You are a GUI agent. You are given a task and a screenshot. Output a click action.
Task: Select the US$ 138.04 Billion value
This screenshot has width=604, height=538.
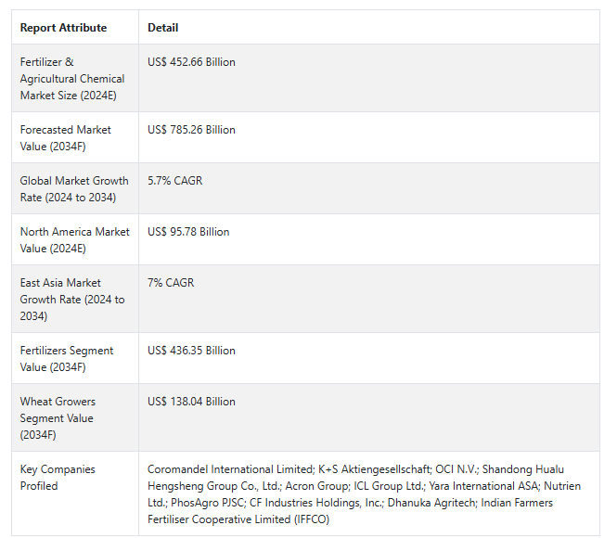pyautogui.click(x=191, y=402)
